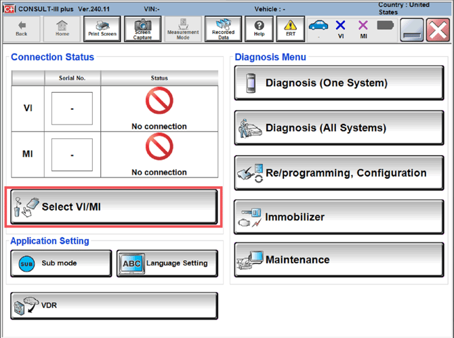Click the MI connection indicator in toolbar
This screenshot has height=338, width=454.
pos(363,28)
